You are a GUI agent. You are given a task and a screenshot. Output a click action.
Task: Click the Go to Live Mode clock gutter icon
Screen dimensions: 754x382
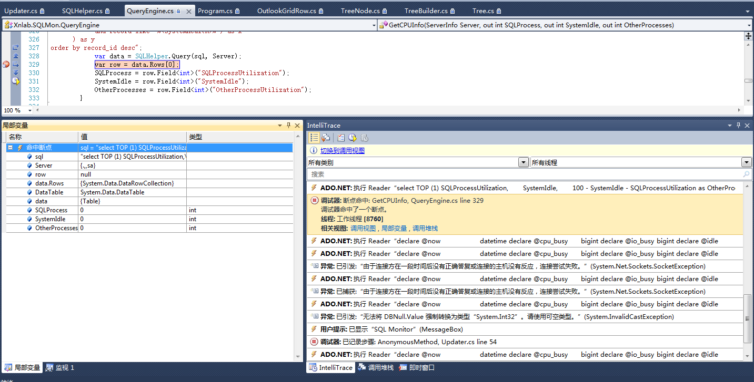coord(16,81)
